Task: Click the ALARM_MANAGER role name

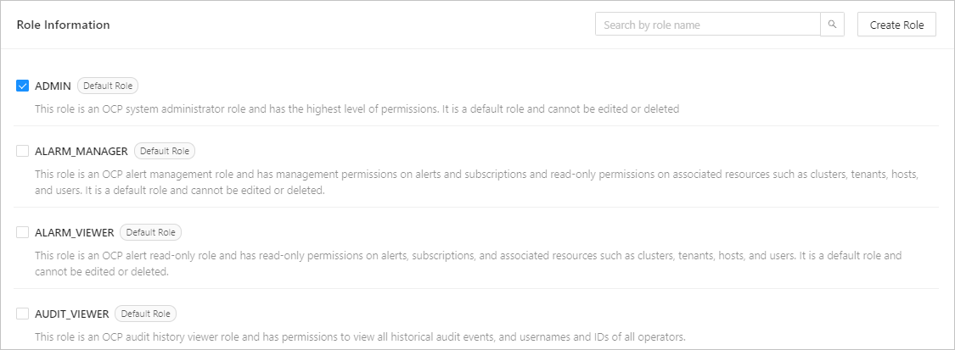Action: (x=81, y=151)
